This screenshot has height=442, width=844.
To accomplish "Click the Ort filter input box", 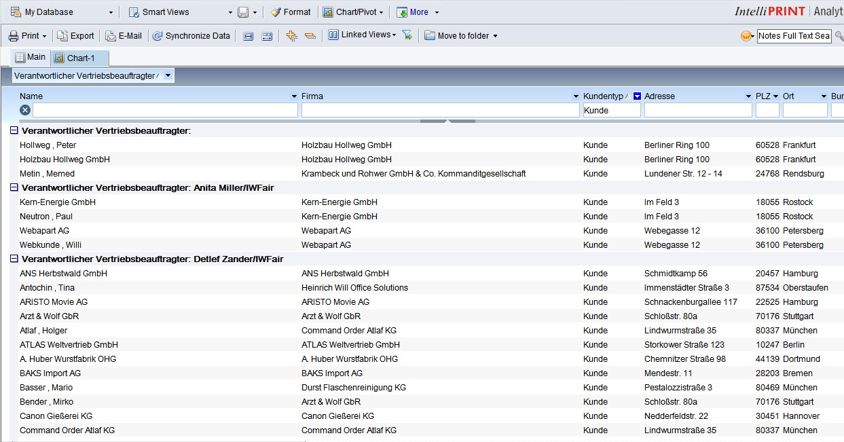I will (x=805, y=110).
